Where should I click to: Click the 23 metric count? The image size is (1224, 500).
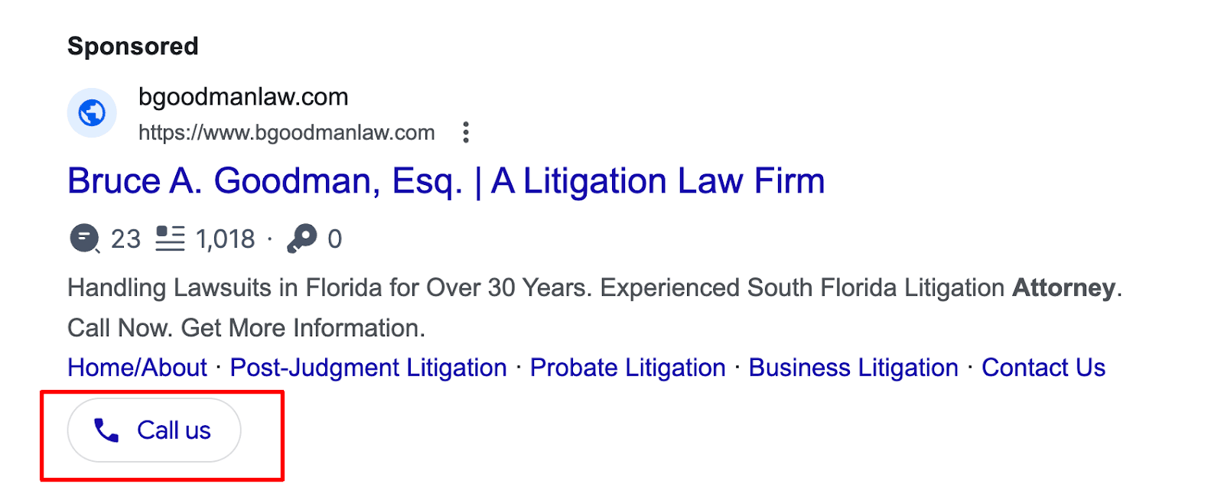[125, 239]
